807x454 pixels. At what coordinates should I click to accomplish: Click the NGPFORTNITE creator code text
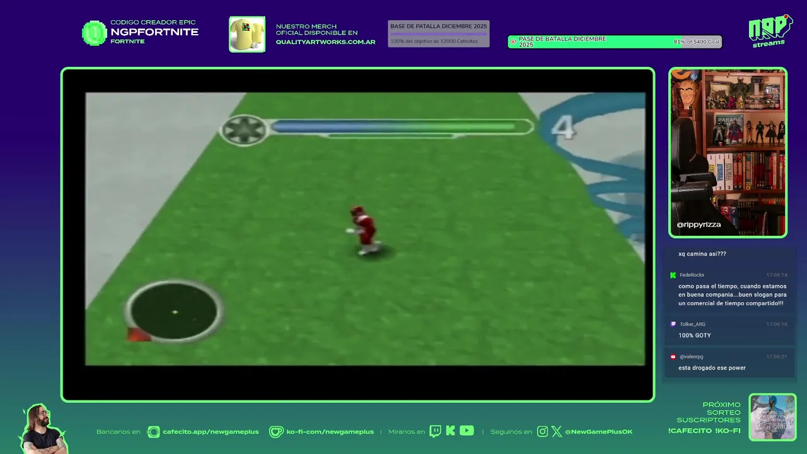[154, 32]
